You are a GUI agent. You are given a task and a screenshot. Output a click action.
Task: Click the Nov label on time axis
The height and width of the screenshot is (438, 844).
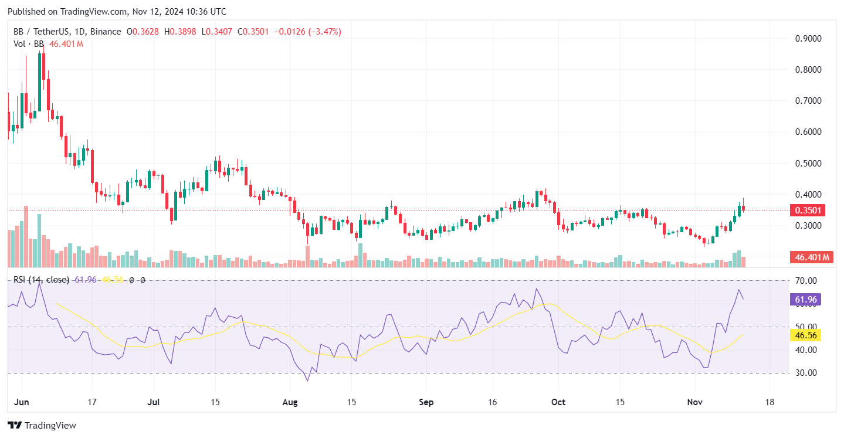pyautogui.click(x=695, y=402)
